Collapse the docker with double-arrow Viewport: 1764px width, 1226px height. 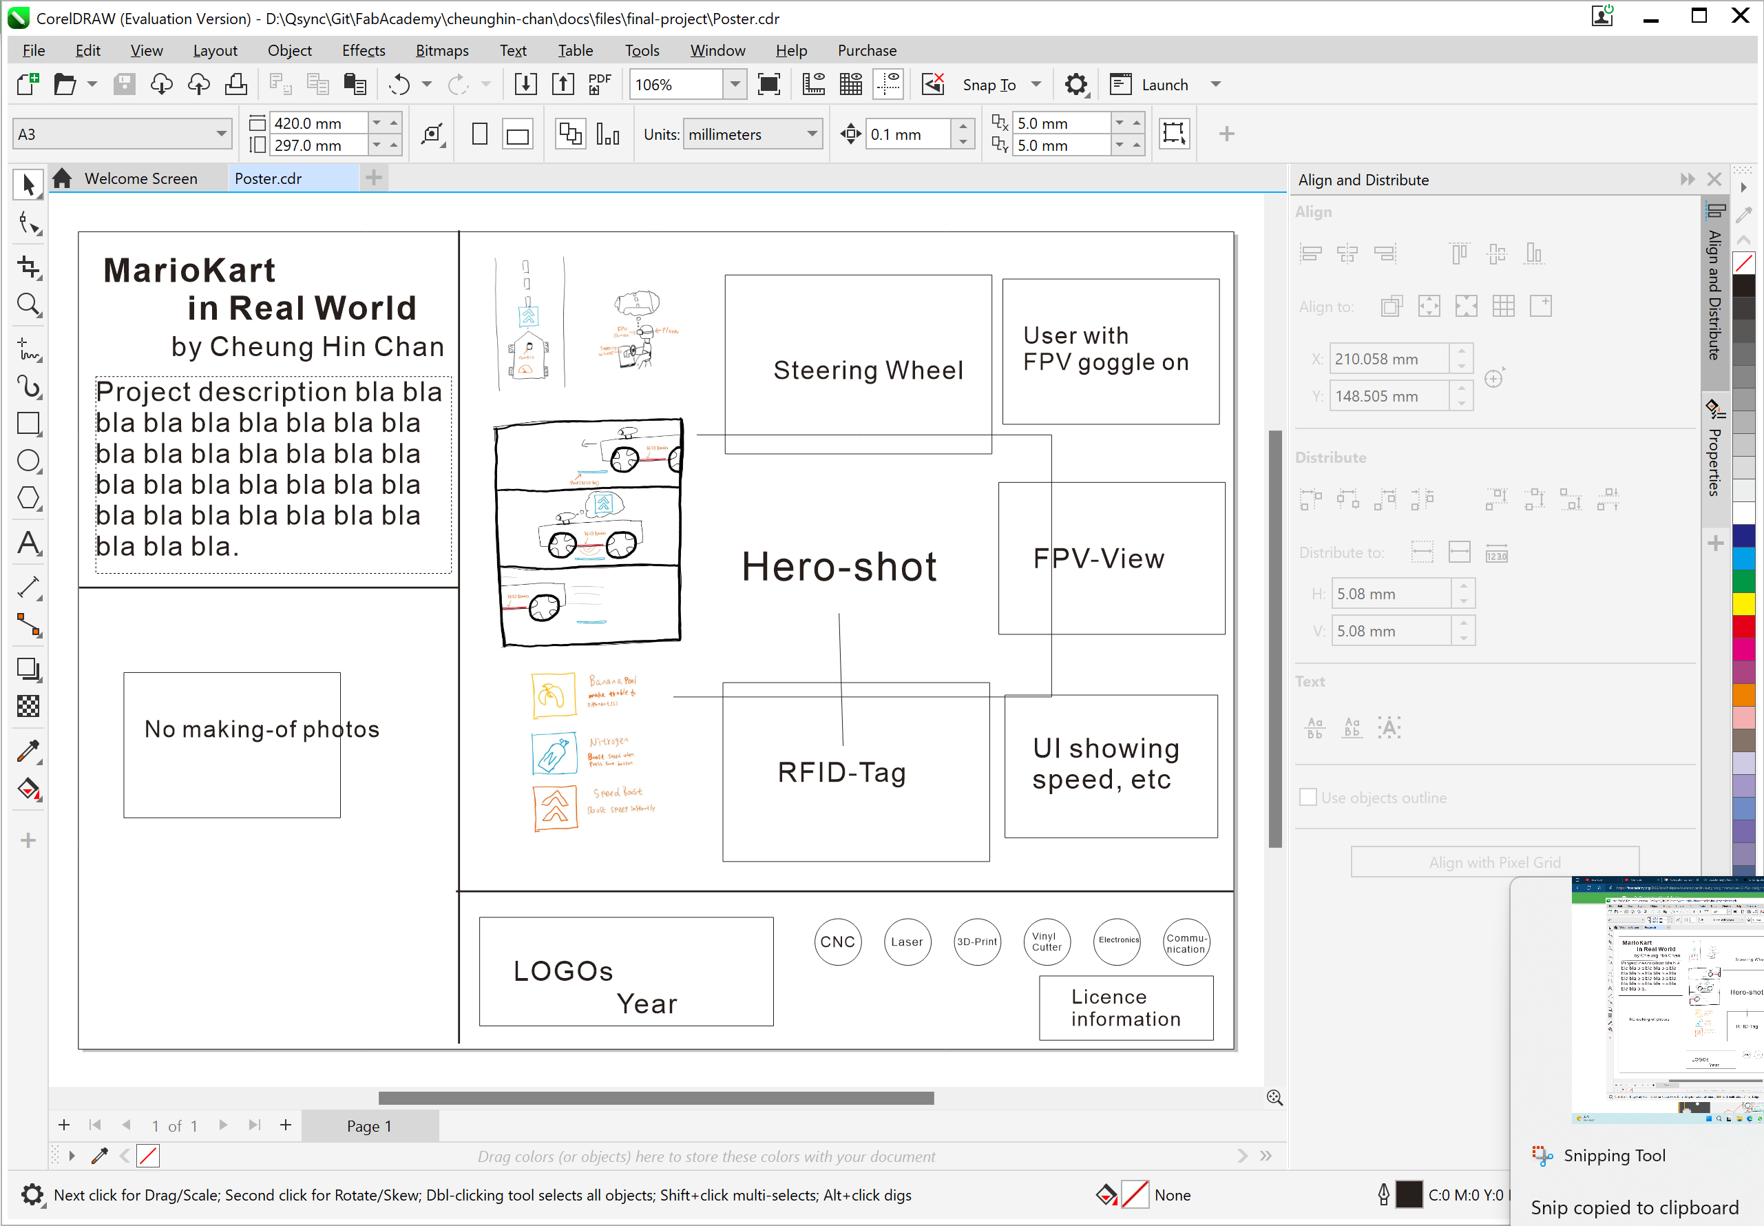[x=1687, y=179]
